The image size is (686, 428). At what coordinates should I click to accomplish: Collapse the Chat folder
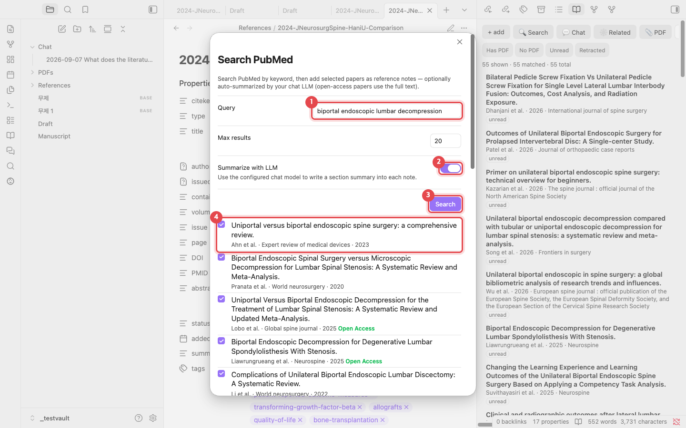(32, 47)
